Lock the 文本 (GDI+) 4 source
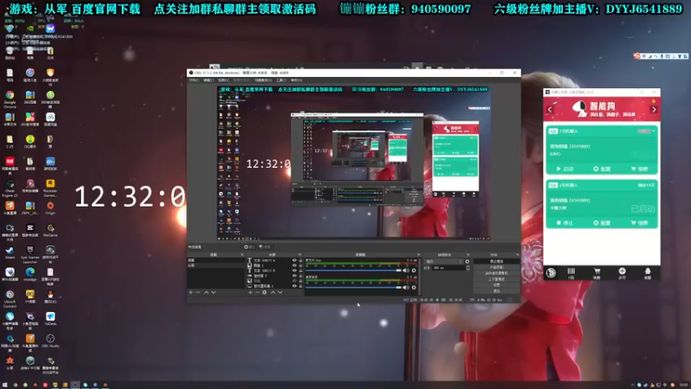 (301, 261)
